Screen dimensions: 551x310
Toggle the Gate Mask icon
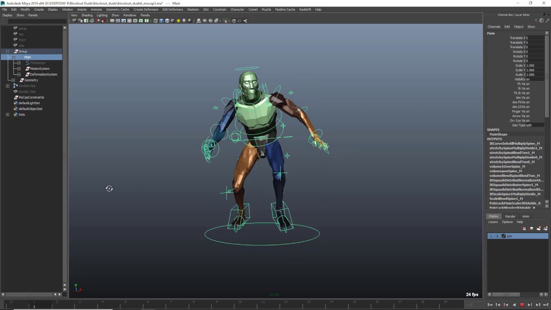tap(130, 21)
